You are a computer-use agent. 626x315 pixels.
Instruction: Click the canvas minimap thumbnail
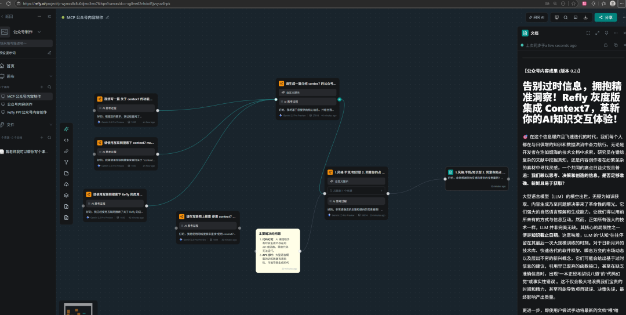point(79,309)
